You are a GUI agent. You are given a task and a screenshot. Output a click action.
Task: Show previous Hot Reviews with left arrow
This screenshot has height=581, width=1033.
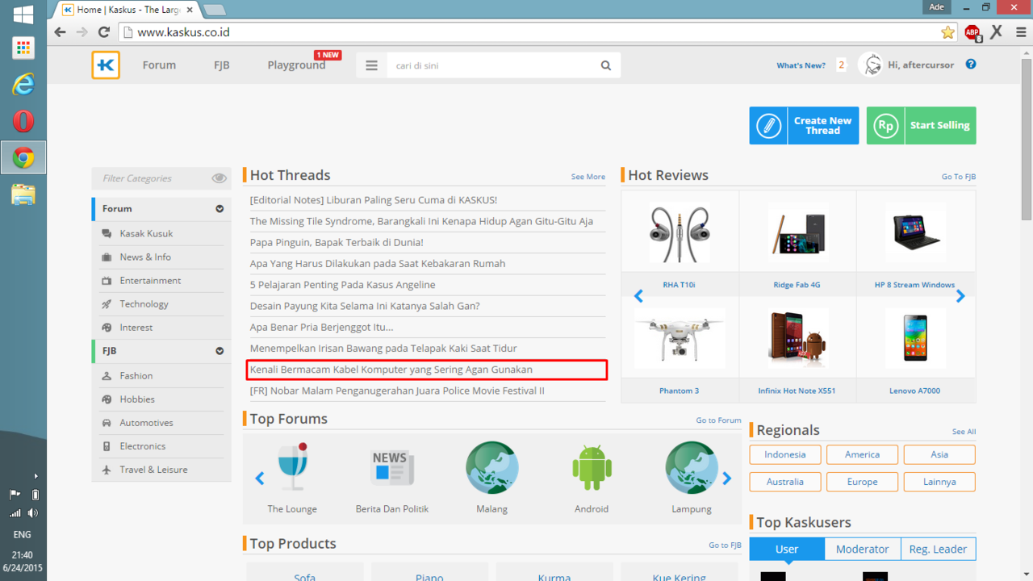[x=638, y=296]
